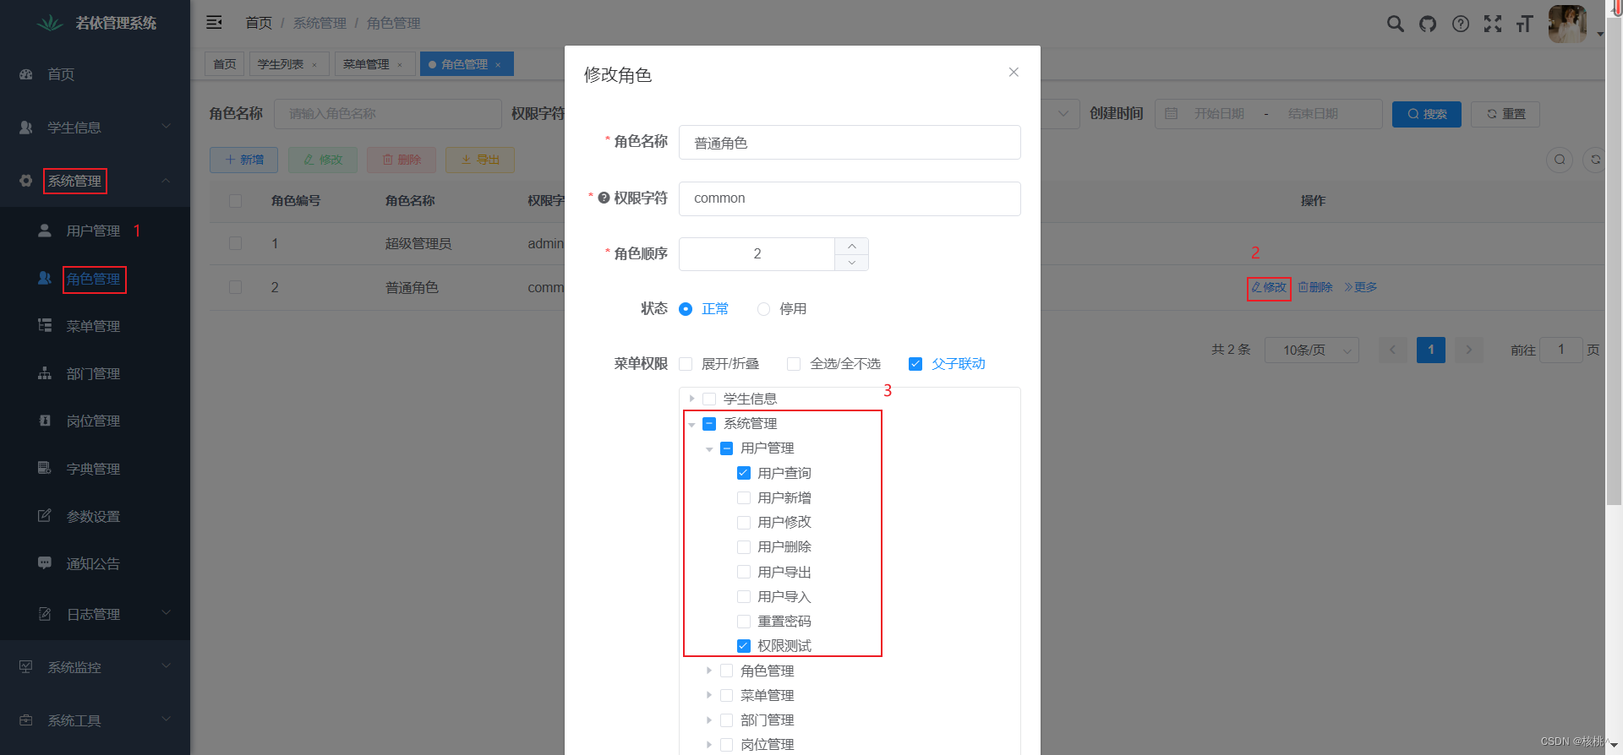Increase 角色顺序 with up arrow
Viewport: 1623px width, 755px height.
pos(851,246)
